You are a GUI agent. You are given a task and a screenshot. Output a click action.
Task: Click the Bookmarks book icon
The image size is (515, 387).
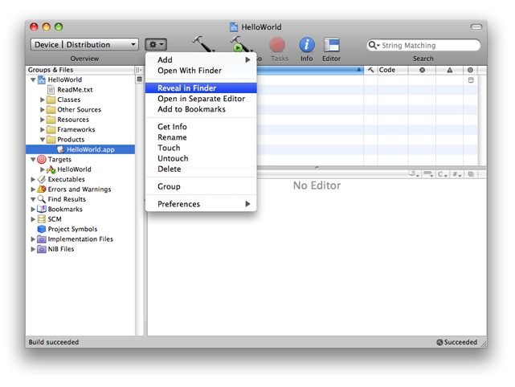(42, 209)
